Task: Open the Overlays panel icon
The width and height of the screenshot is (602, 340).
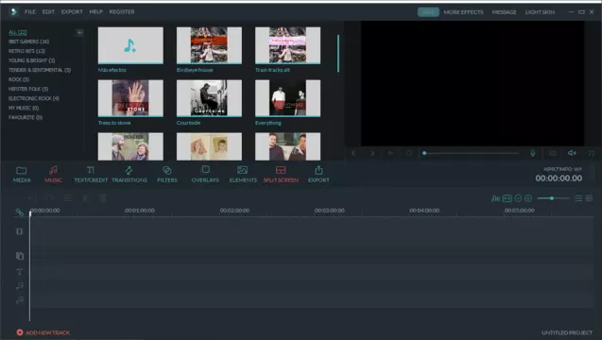Action: tap(205, 170)
